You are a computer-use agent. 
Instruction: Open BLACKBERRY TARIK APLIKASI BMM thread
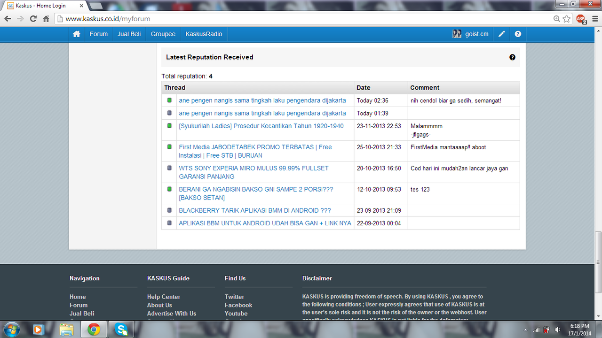(x=255, y=210)
